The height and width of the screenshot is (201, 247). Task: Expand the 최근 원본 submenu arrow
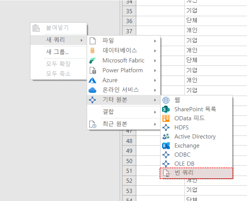[x=155, y=124]
